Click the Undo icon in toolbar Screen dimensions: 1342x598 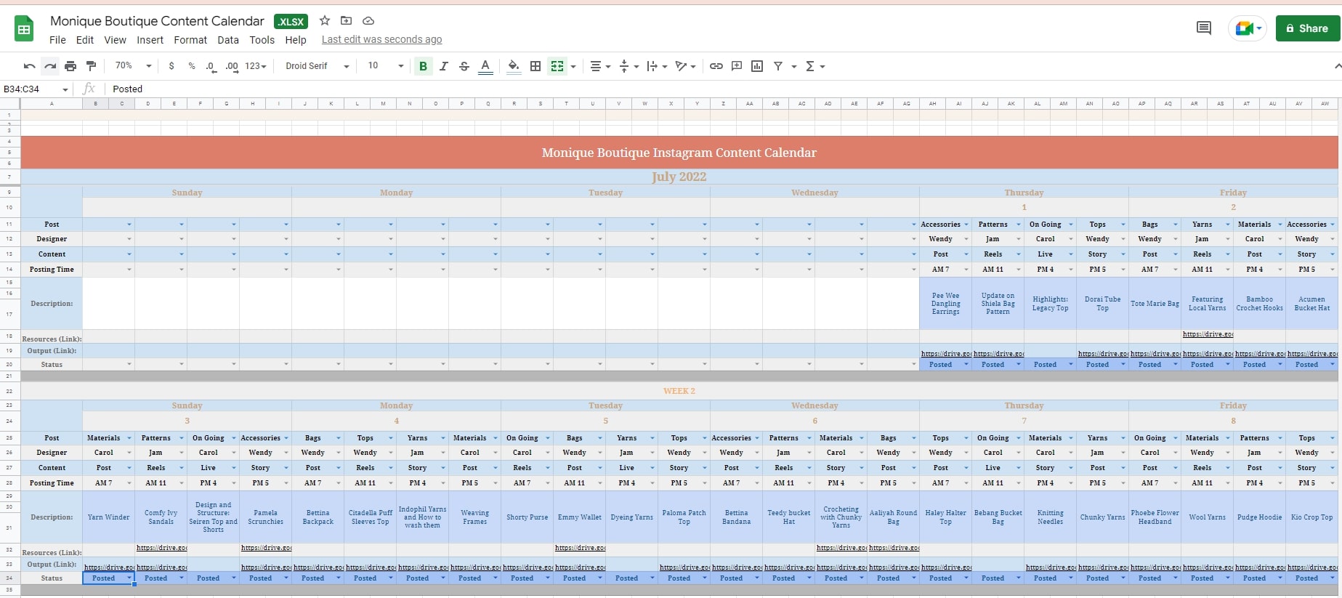pyautogui.click(x=30, y=66)
